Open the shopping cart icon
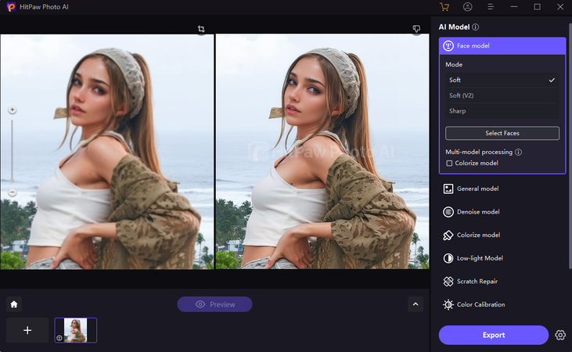Screen dimensions: 572x352 pyautogui.click(x=444, y=7)
